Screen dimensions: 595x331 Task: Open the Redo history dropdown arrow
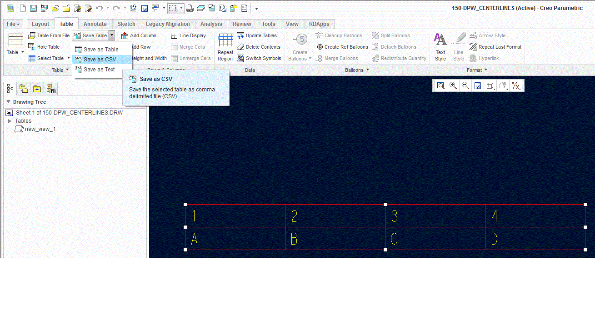pyautogui.click(x=125, y=8)
